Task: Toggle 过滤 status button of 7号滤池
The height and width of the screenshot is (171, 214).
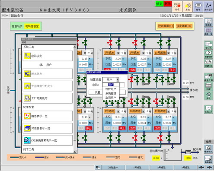Action: (x=107, y=70)
